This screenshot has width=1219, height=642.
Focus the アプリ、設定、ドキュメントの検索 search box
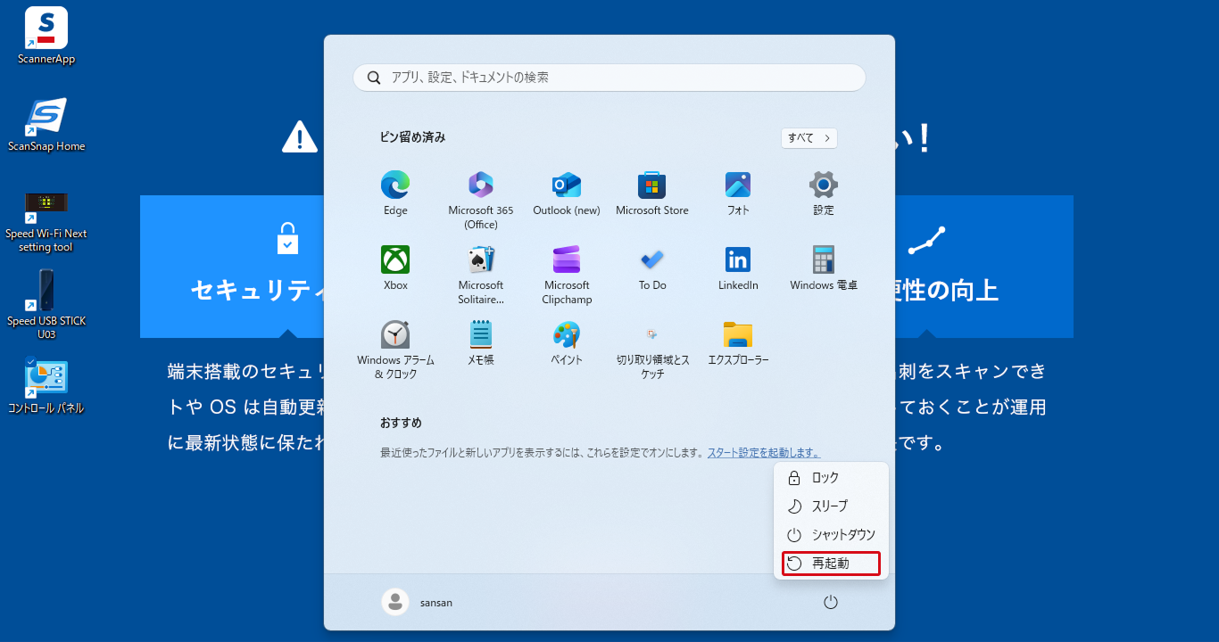609,78
